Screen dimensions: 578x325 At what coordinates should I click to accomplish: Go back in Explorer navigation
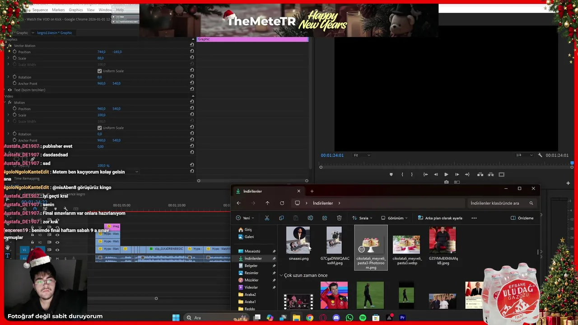[238, 203]
